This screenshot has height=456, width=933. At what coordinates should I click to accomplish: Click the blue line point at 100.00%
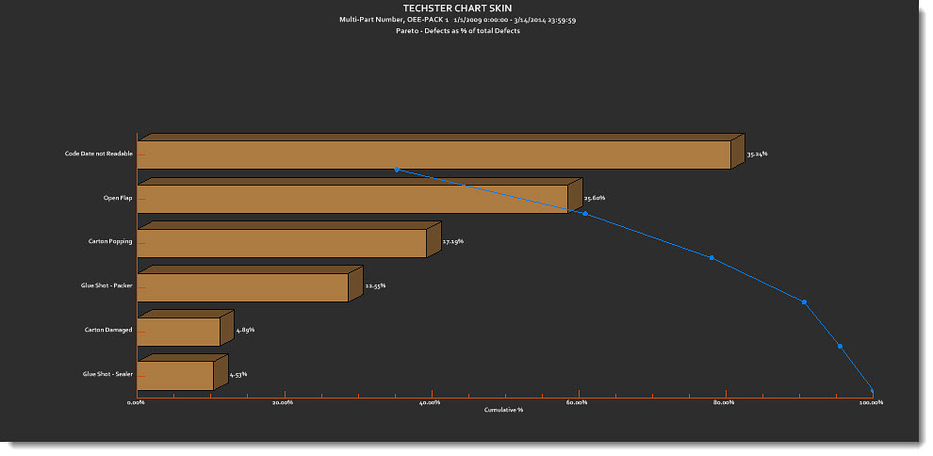873,390
